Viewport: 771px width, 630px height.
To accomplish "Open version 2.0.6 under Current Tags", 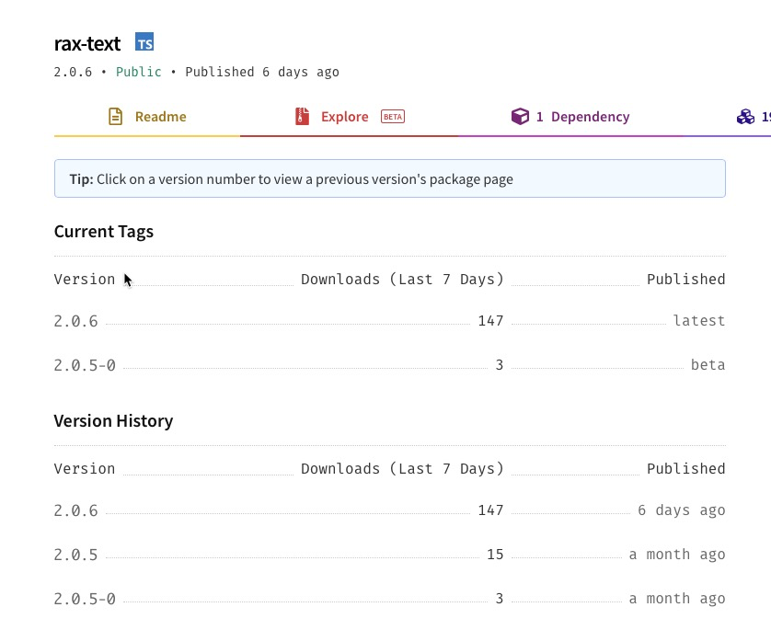I will tap(75, 321).
